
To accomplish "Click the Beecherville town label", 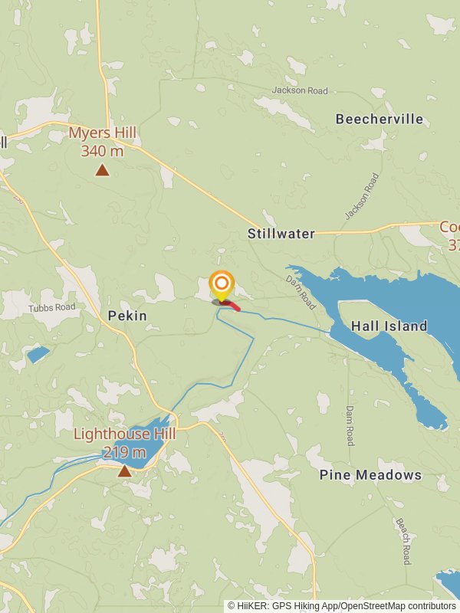I will (379, 119).
